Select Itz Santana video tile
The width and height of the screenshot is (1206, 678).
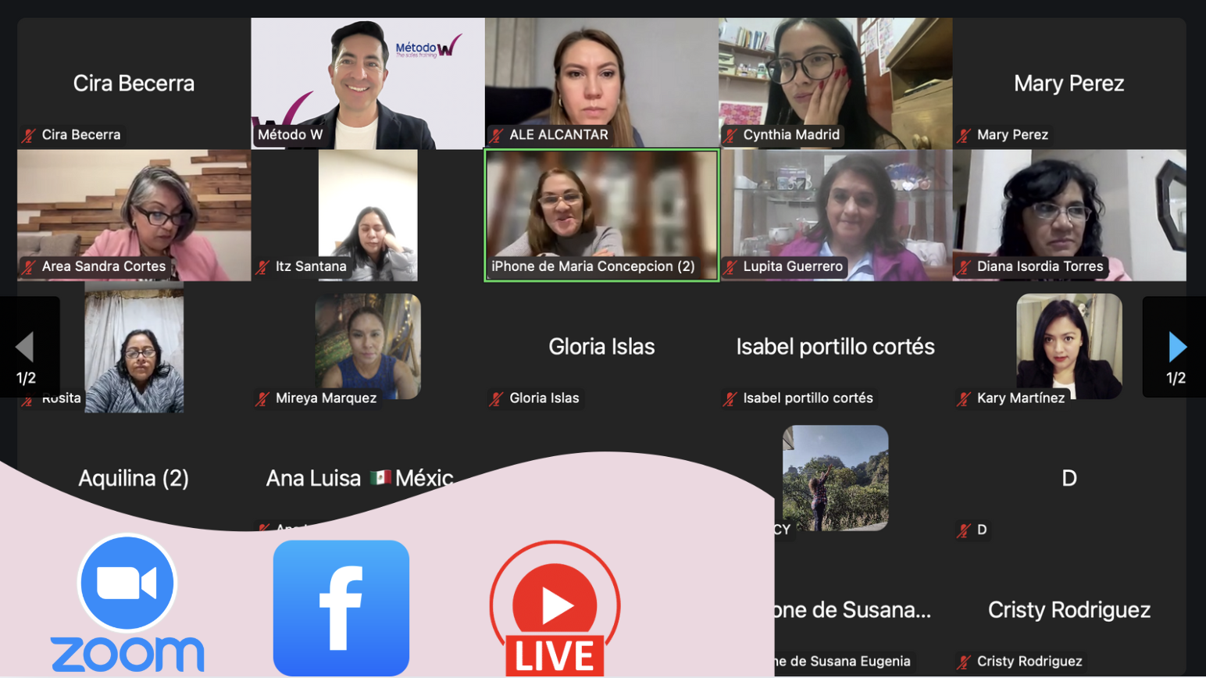(x=368, y=215)
